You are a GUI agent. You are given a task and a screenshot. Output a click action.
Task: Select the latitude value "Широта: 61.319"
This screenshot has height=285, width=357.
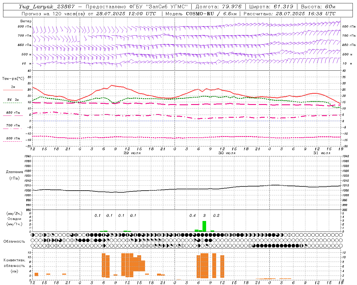tap(271, 7)
